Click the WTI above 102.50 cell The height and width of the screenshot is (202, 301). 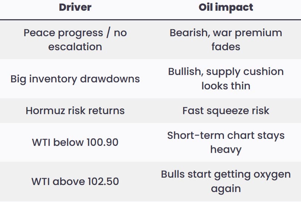(75, 181)
